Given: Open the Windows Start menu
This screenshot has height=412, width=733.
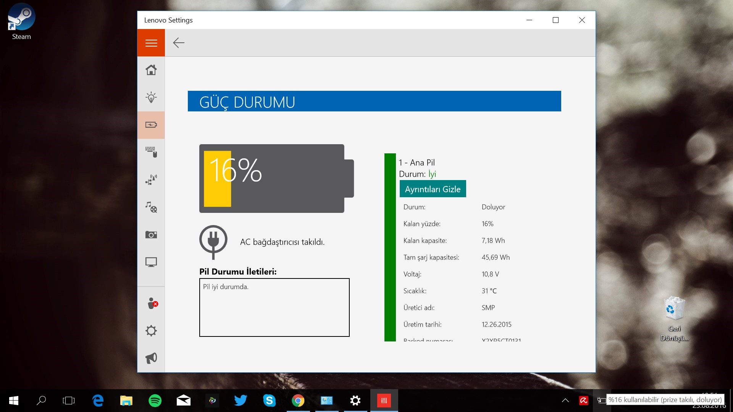Looking at the screenshot, I should tap(14, 401).
